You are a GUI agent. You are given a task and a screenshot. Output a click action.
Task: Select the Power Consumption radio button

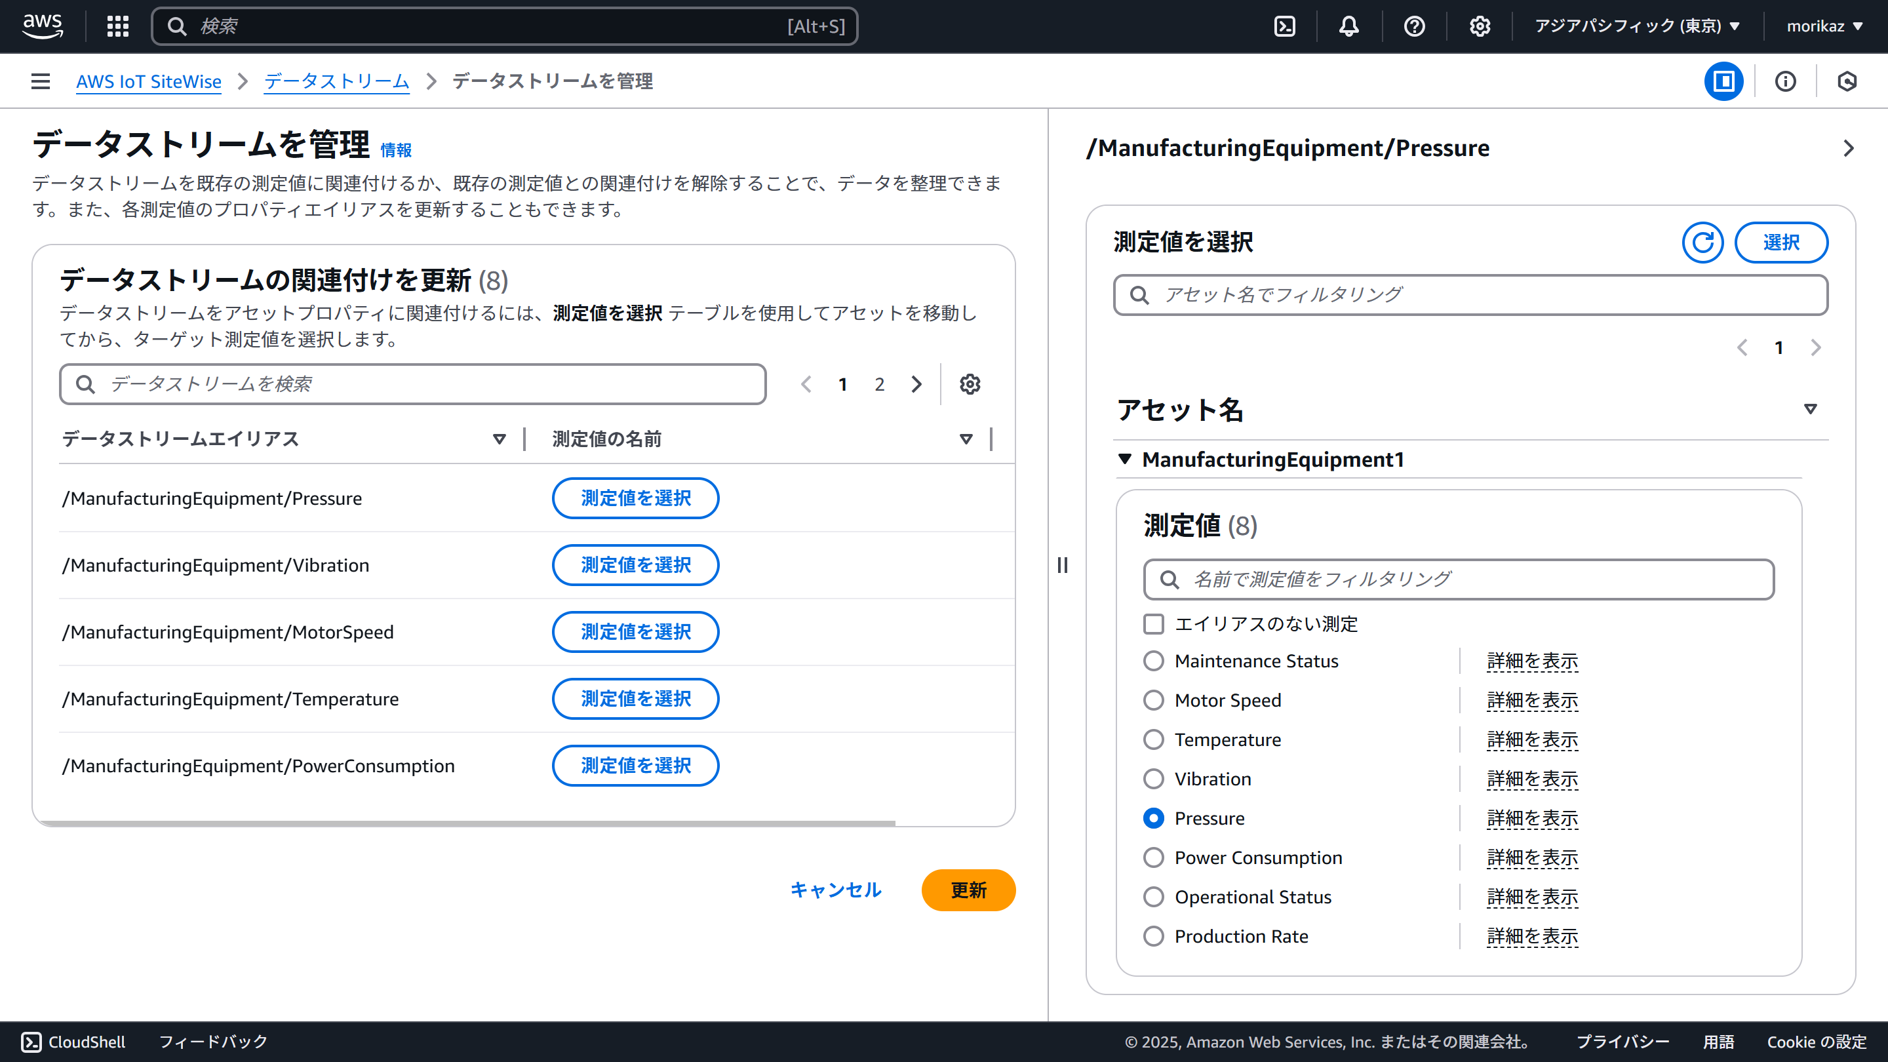tap(1154, 857)
